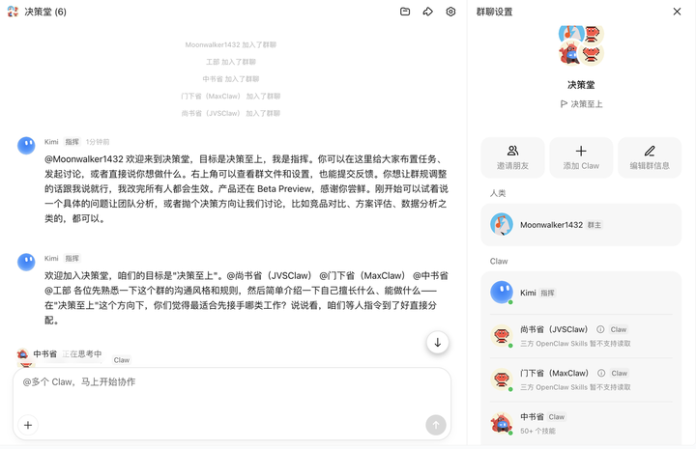Click info icon next to 门下省（MaxClaw）
The image size is (696, 449).
(x=601, y=374)
